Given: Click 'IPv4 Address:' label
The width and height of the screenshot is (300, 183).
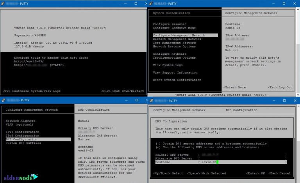Looking at the screenshot, I should tap(237, 35).
